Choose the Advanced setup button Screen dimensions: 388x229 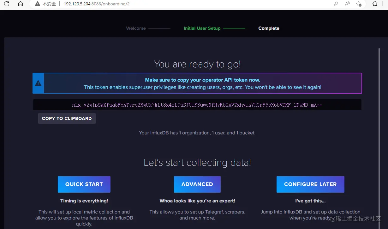197,184
